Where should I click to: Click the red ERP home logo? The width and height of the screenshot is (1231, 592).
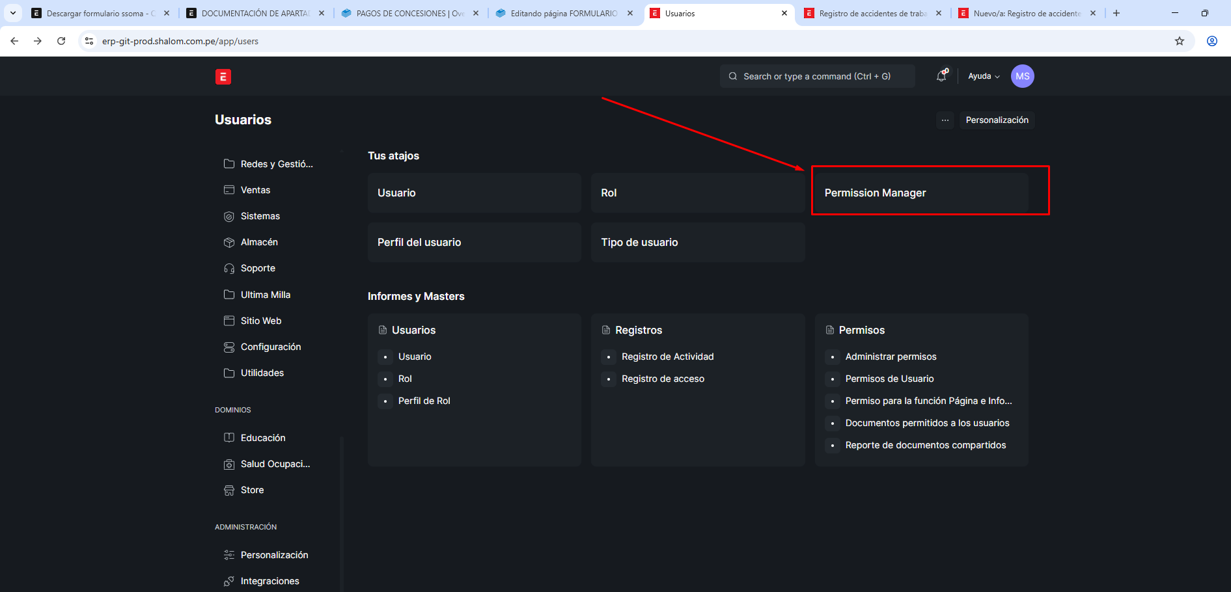pyautogui.click(x=223, y=77)
